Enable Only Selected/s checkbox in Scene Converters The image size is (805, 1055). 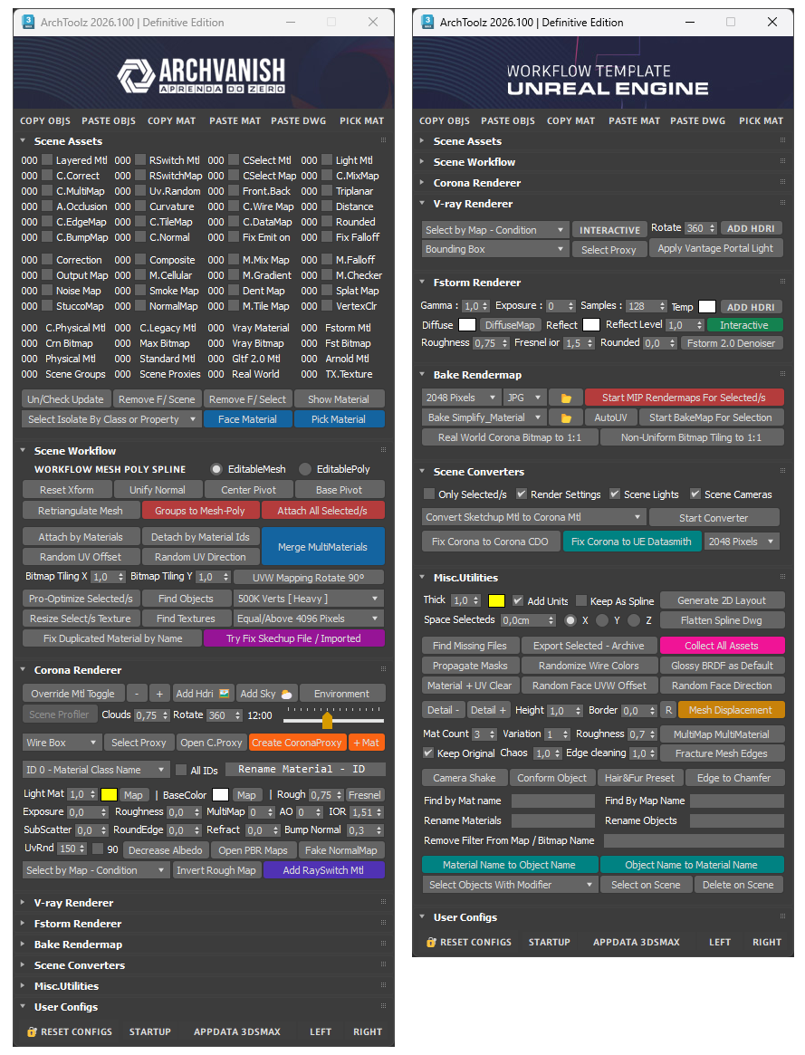click(429, 494)
